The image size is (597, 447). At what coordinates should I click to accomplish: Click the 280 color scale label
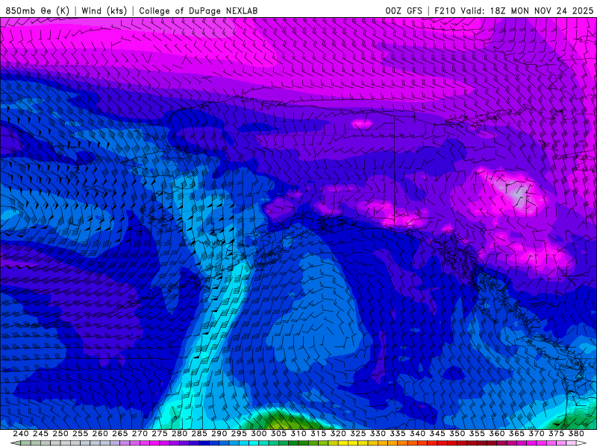pos(179,434)
